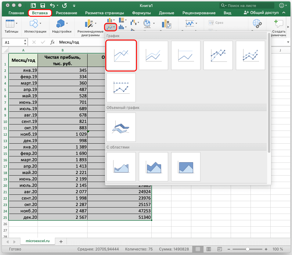Switch to Page Layout view in status bar
292x255 pixels.
pyautogui.click(x=209, y=249)
